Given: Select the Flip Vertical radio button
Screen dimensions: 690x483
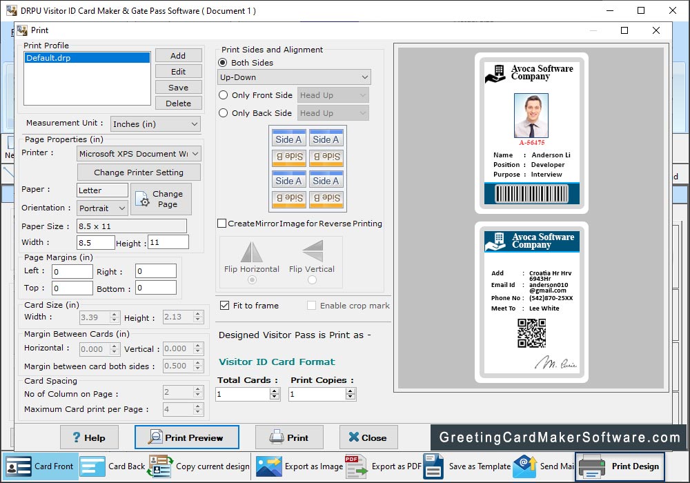Looking at the screenshot, I should [312, 279].
